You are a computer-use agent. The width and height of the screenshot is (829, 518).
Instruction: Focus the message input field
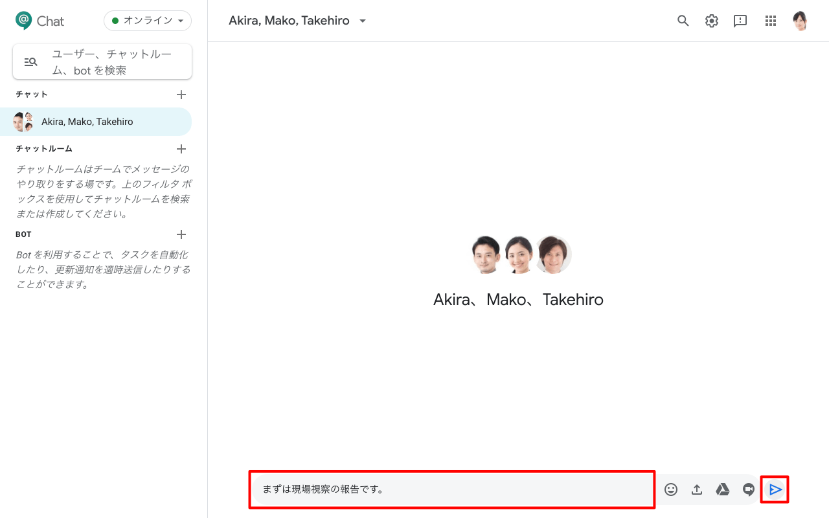point(451,490)
